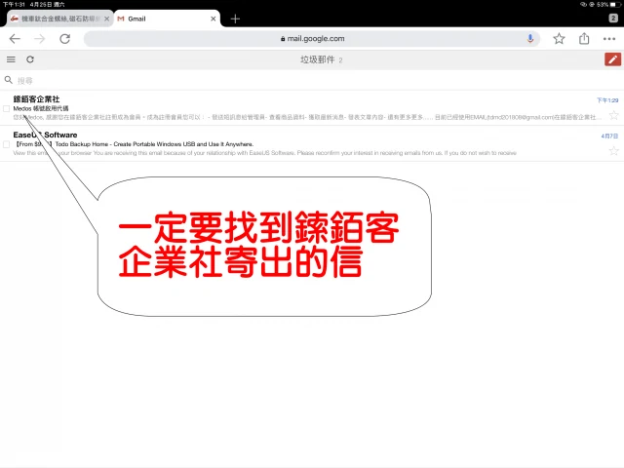Bookmark the page with the star icon
The image size is (624, 468).
(x=559, y=39)
